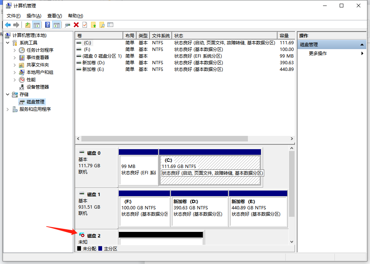Open the Action (操作) menu
Viewport: 370px width, 264px height.
(34, 16)
